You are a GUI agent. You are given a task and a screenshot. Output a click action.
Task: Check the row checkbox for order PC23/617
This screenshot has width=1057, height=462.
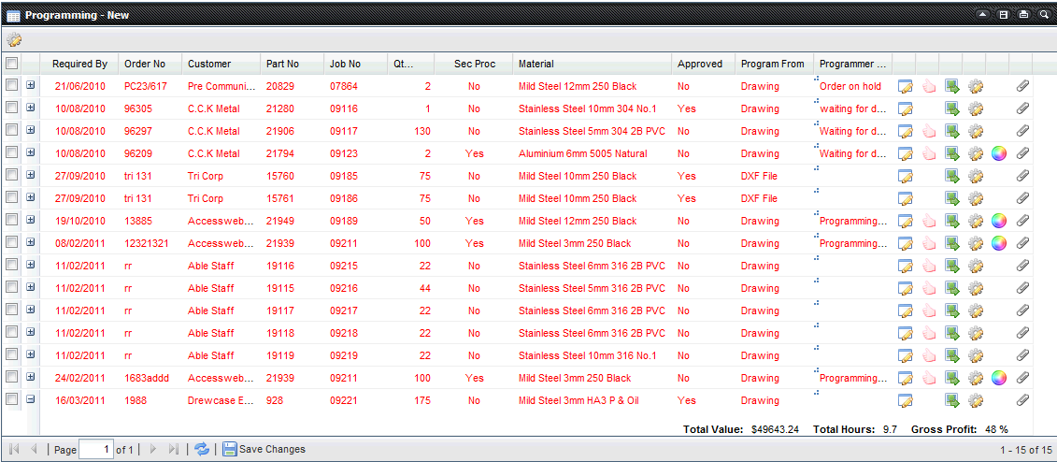pos(11,85)
